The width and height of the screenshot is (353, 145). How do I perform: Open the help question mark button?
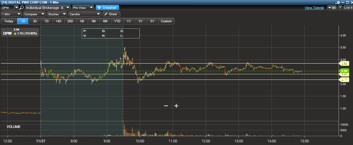[x=340, y=8]
